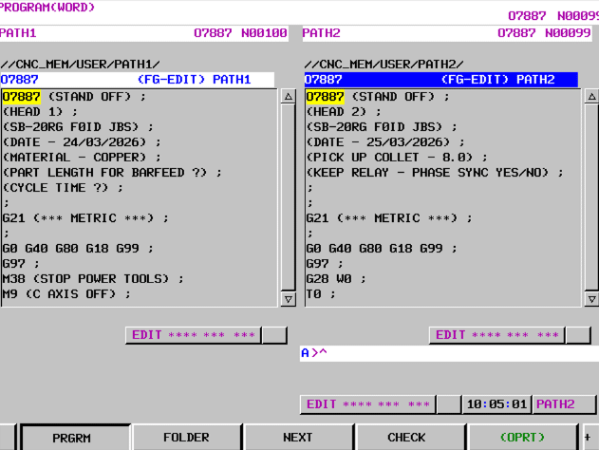
Task: Click PATH2 pane scroll down arrow
Action: [x=592, y=299]
